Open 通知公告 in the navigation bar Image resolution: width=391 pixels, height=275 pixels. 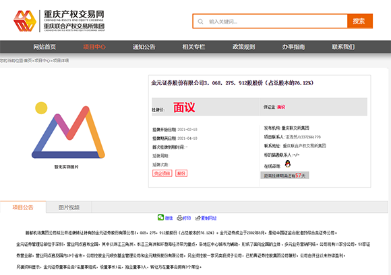(x=144, y=47)
